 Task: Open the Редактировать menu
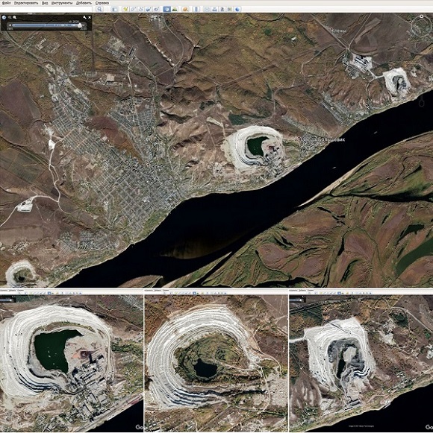[26, 3]
